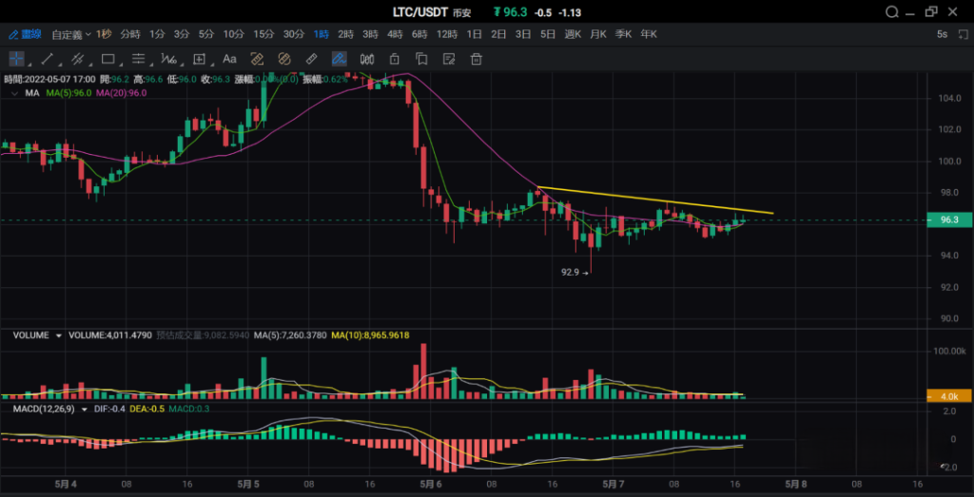Click the white ruler measure tool
Image resolution: width=974 pixels, height=497 pixels.
312,59
